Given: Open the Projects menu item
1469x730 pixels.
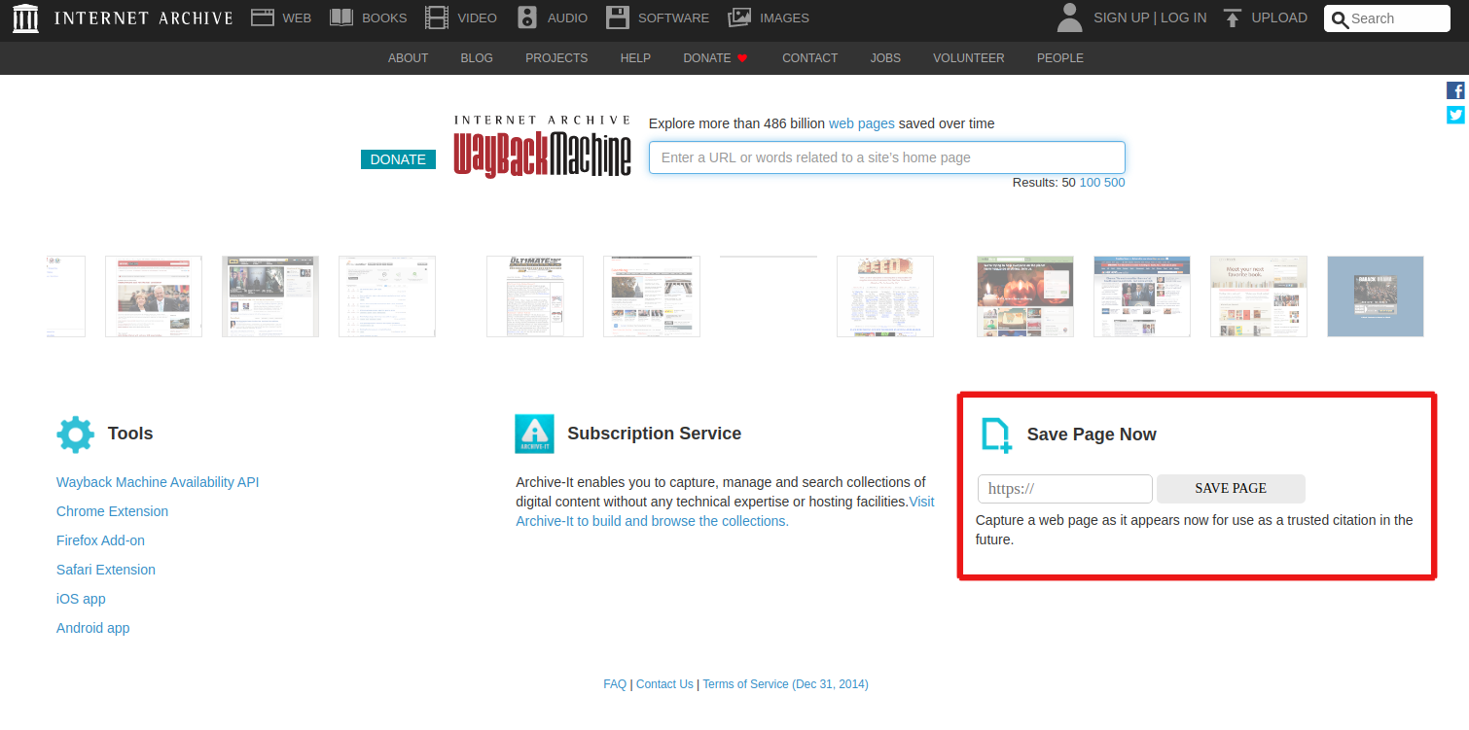Looking at the screenshot, I should point(556,58).
